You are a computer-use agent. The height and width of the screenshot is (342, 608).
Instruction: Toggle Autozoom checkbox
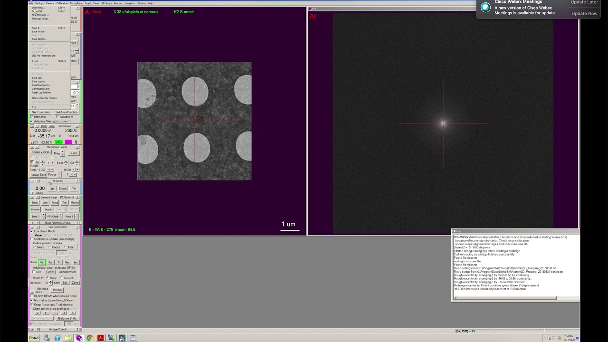tap(57, 117)
